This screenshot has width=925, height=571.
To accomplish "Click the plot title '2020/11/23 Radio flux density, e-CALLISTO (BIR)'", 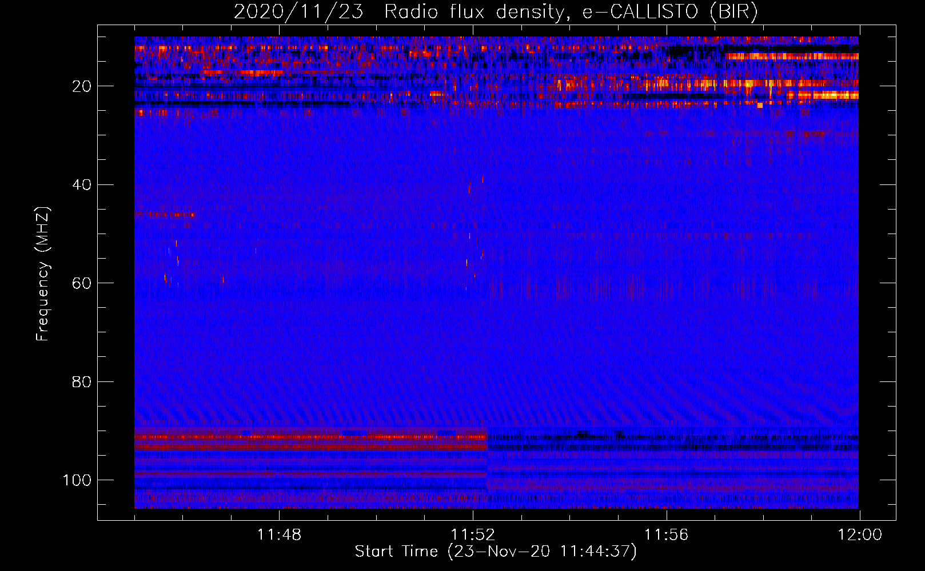I will pyautogui.click(x=496, y=12).
